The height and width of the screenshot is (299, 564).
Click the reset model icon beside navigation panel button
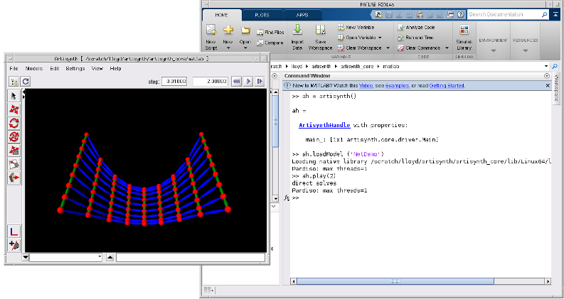(x=26, y=82)
